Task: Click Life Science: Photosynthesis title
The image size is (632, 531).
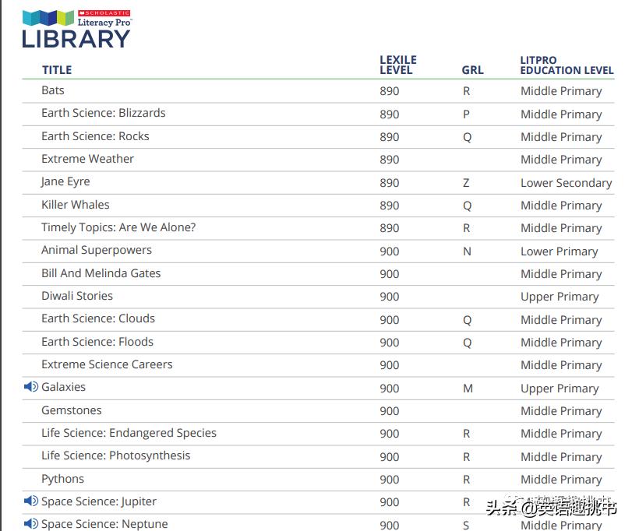Action: [115, 455]
